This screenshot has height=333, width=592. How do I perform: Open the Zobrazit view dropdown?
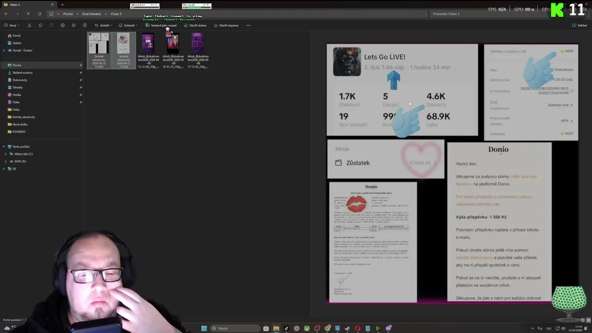click(128, 25)
